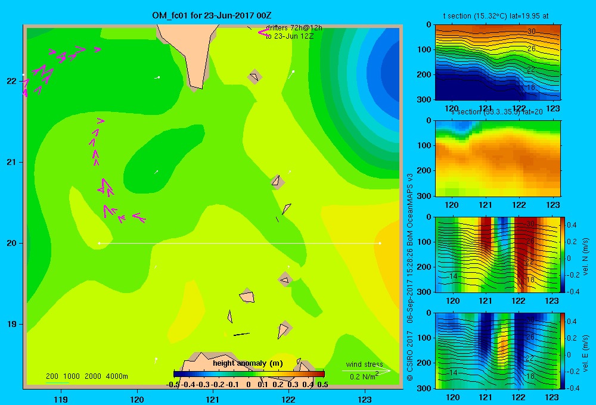
Task: Click the height anomaly color bar
Action: [x=249, y=374]
